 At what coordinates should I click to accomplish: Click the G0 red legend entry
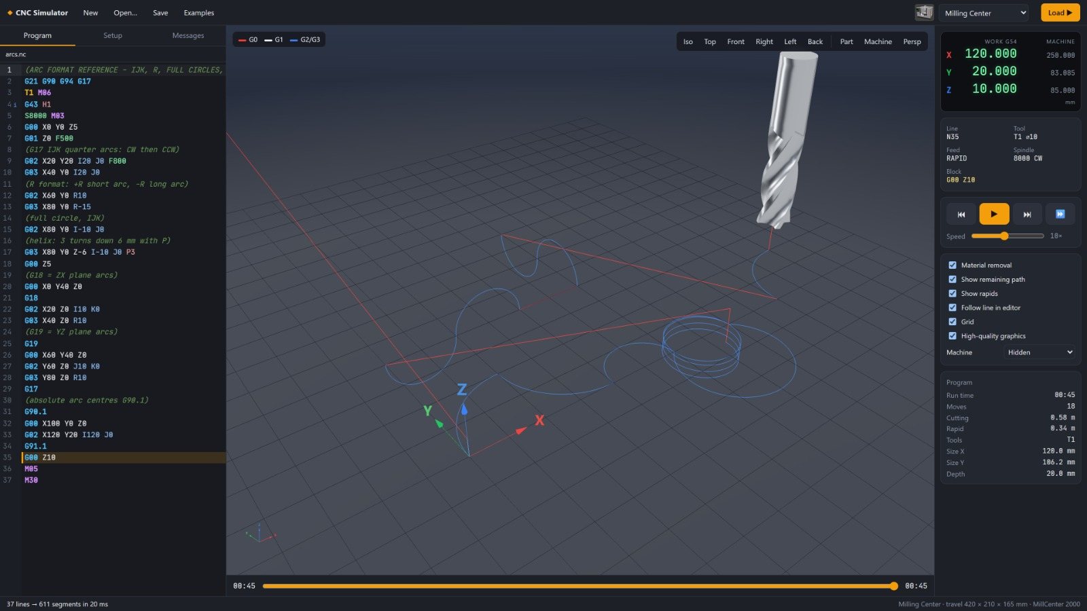point(248,40)
